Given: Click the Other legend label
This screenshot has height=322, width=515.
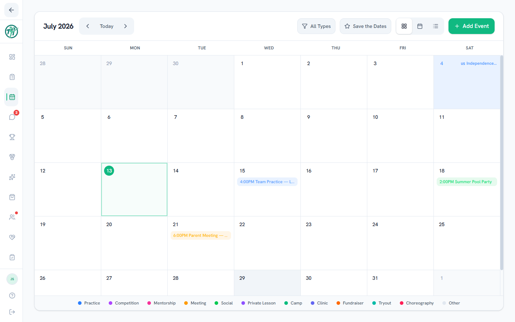Looking at the screenshot, I should click(454, 303).
